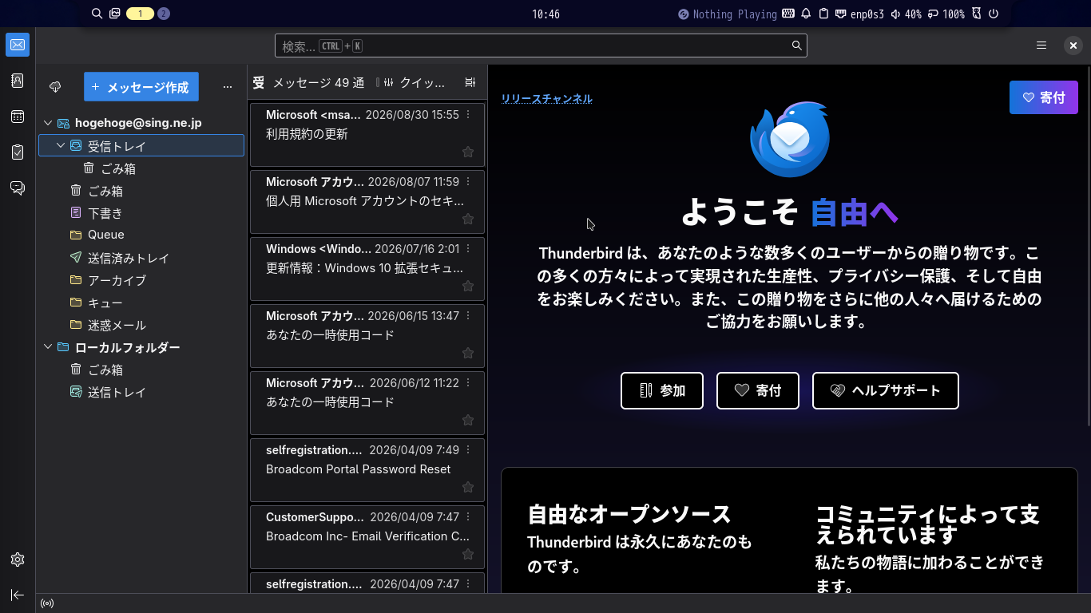
Task: Click the enp0s3 network indicator
Action: click(x=860, y=14)
